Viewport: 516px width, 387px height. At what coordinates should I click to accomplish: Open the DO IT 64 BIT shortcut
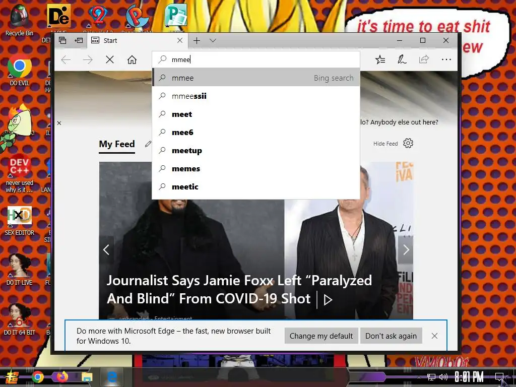coord(19,319)
